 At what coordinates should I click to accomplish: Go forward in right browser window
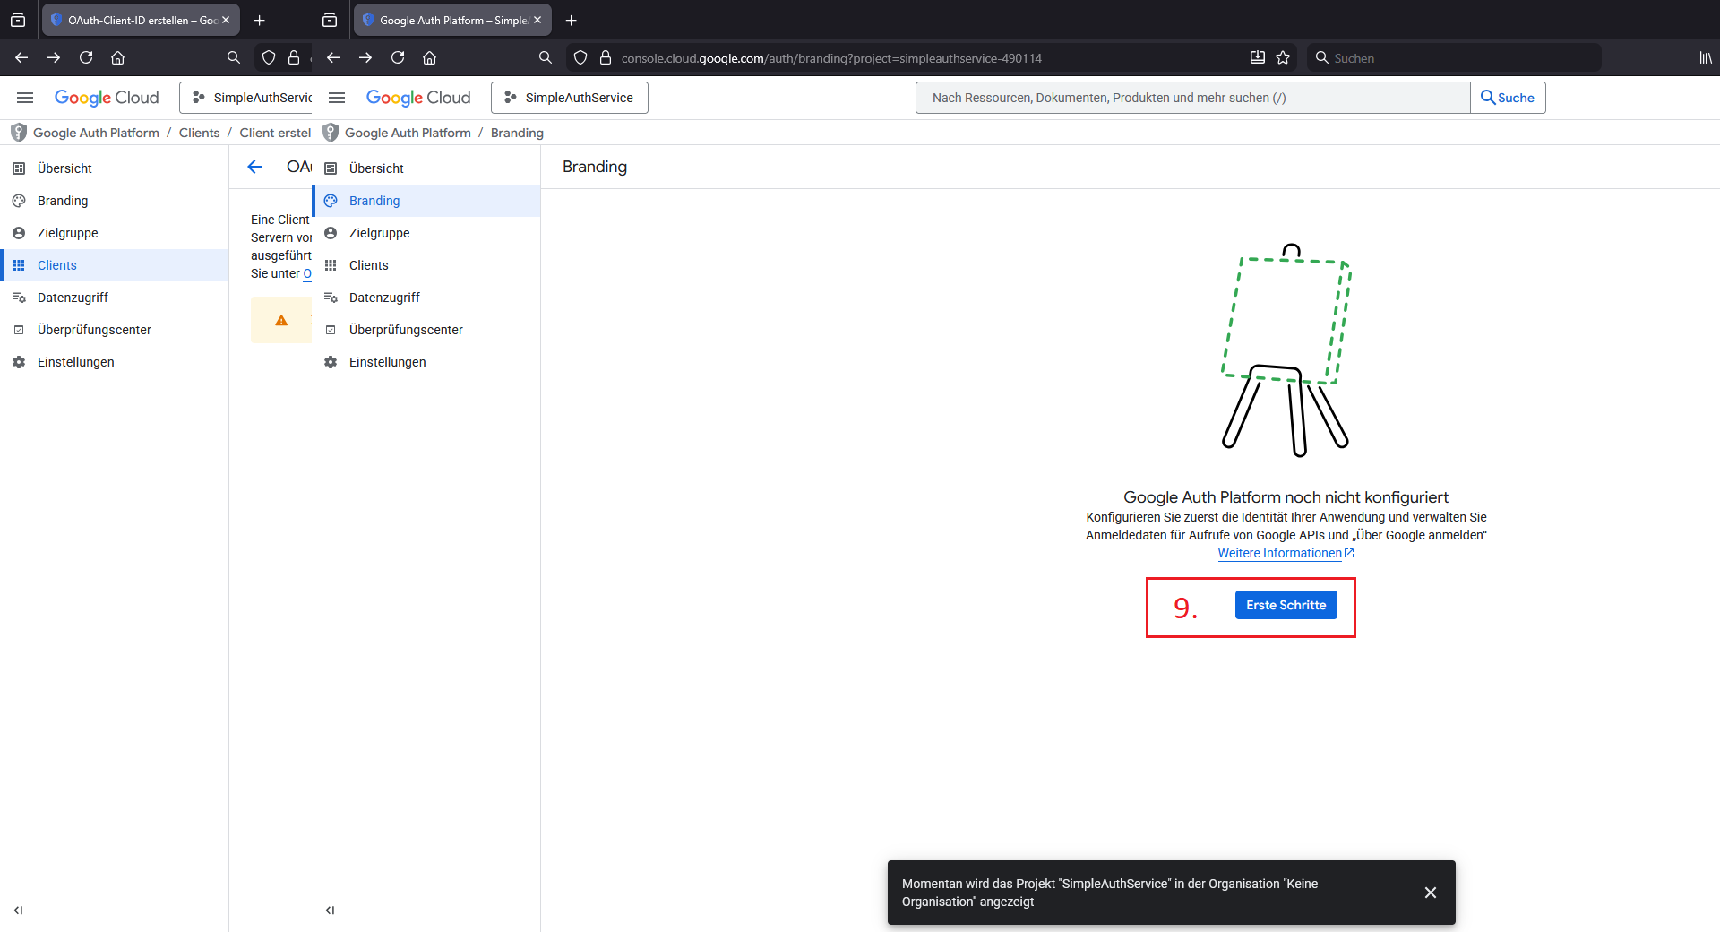click(x=365, y=57)
